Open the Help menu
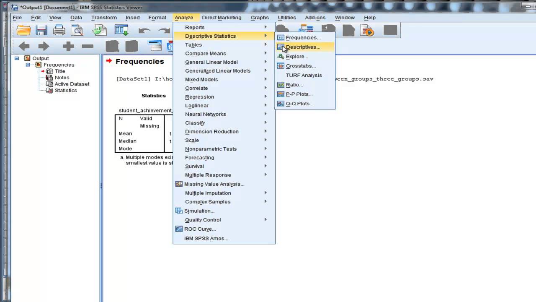536x302 pixels. (370, 18)
